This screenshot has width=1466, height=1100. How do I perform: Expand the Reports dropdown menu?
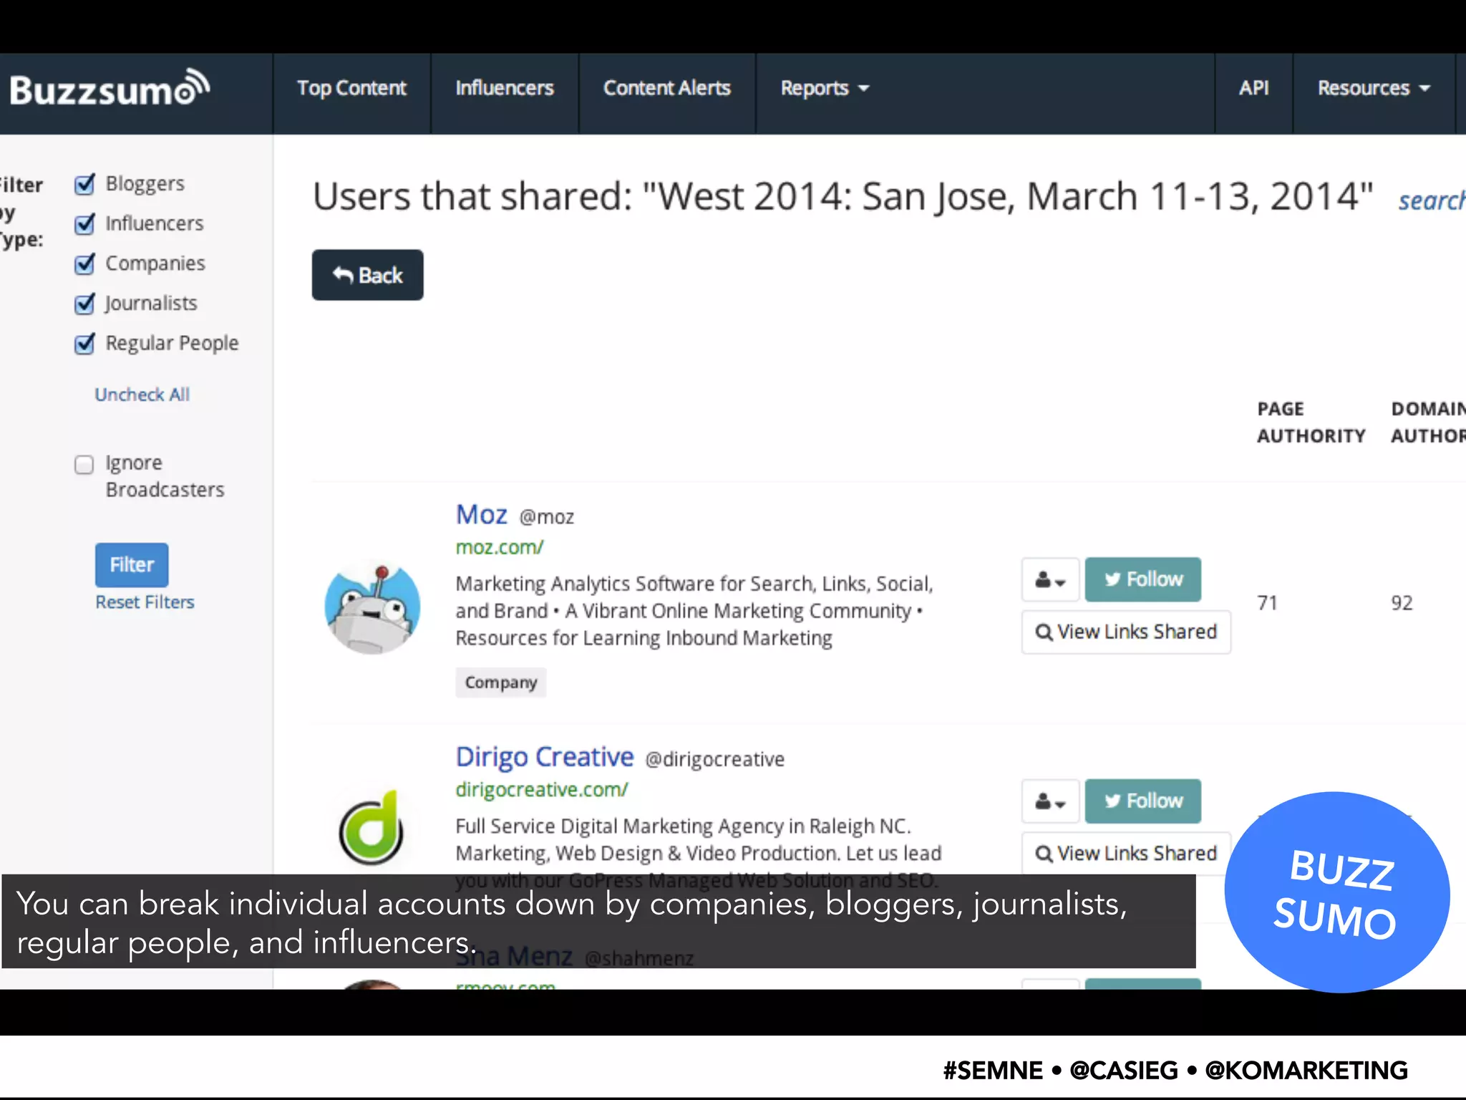(825, 88)
